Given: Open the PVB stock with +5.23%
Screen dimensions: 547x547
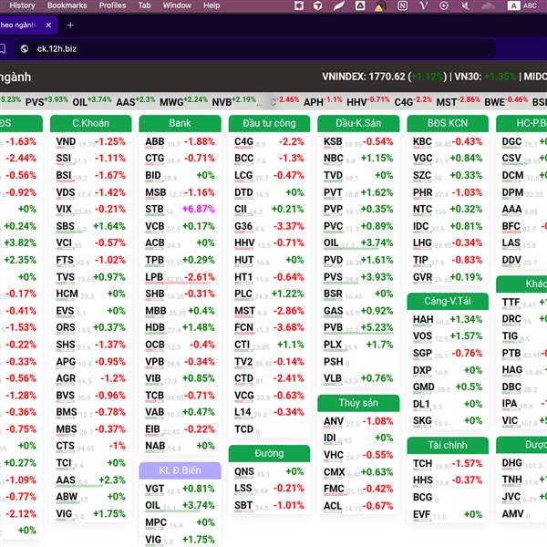Looking at the screenshot, I should coord(358,328).
